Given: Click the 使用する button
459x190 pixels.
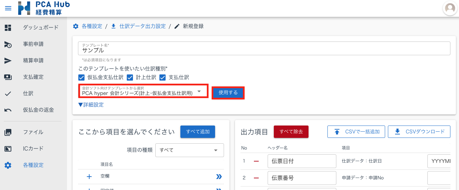Looking at the screenshot, I should tap(228, 93).
